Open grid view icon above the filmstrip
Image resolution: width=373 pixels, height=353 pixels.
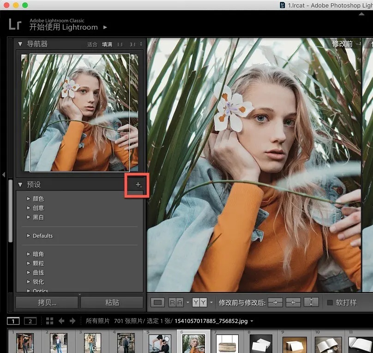[49, 321]
